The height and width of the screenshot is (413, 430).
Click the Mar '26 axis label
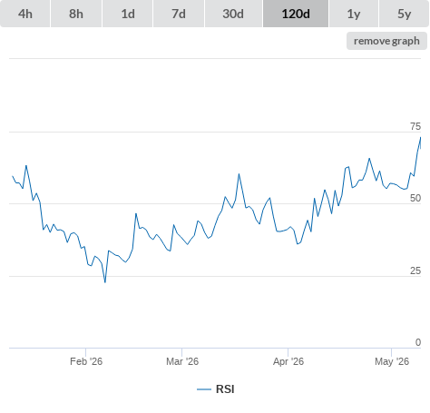pos(182,361)
